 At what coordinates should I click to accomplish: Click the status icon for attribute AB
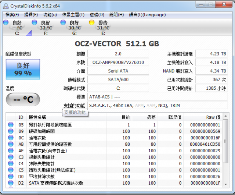11,144
